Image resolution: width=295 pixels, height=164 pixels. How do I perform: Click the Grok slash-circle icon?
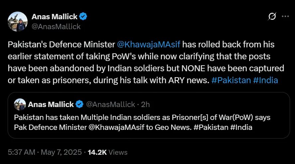click(272, 17)
